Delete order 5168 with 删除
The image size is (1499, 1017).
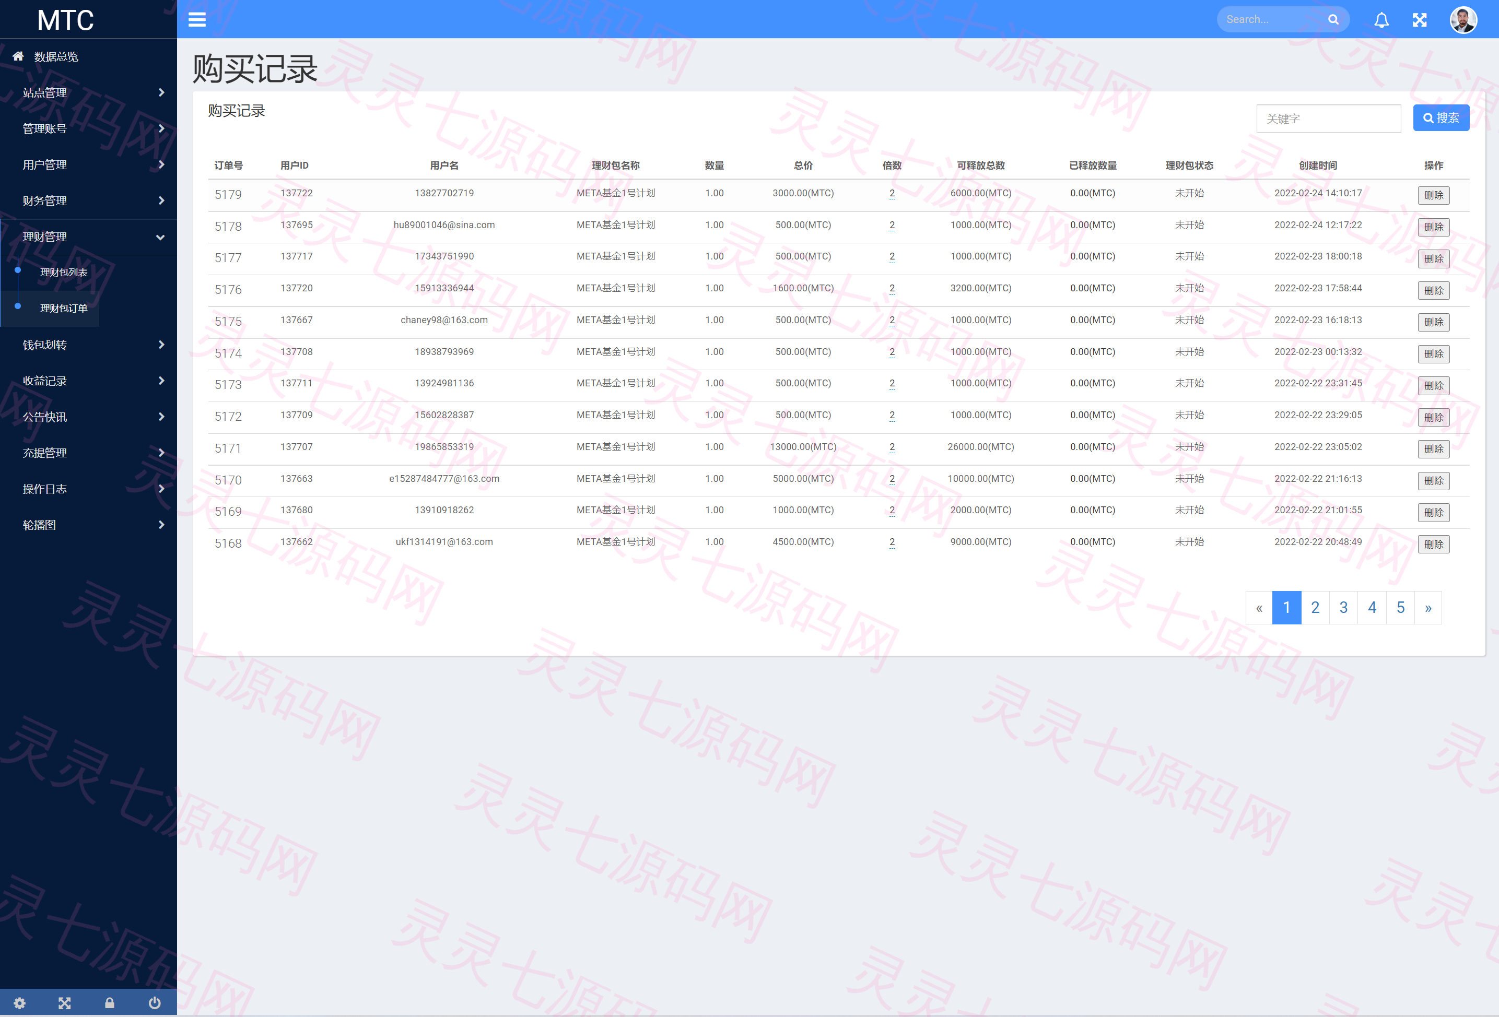pyautogui.click(x=1433, y=545)
